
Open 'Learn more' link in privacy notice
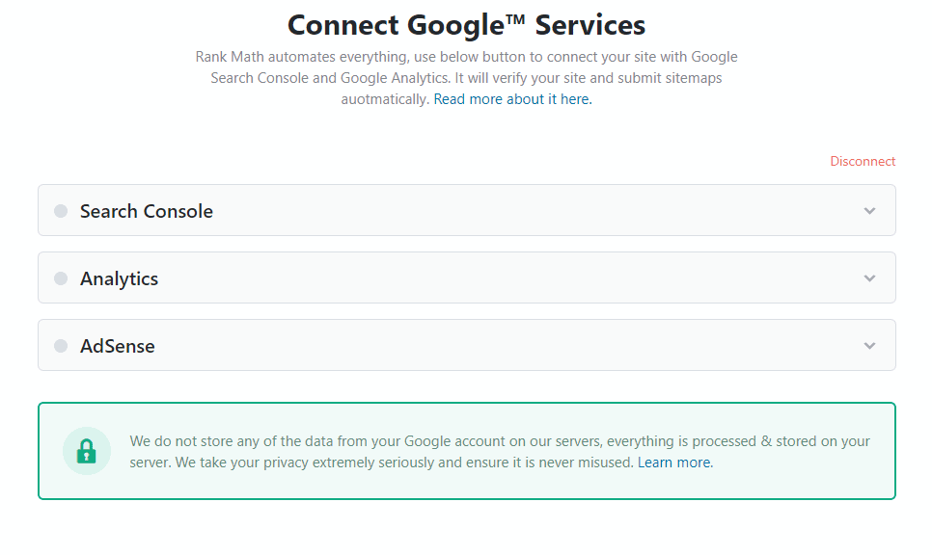[674, 462]
